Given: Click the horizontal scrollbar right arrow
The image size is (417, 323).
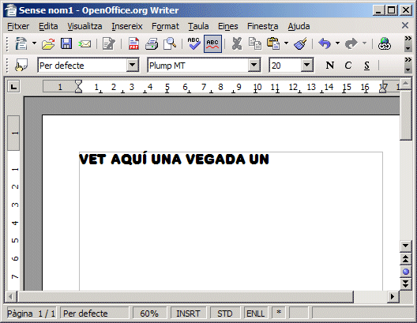Looking at the screenshot, I should (x=393, y=296).
